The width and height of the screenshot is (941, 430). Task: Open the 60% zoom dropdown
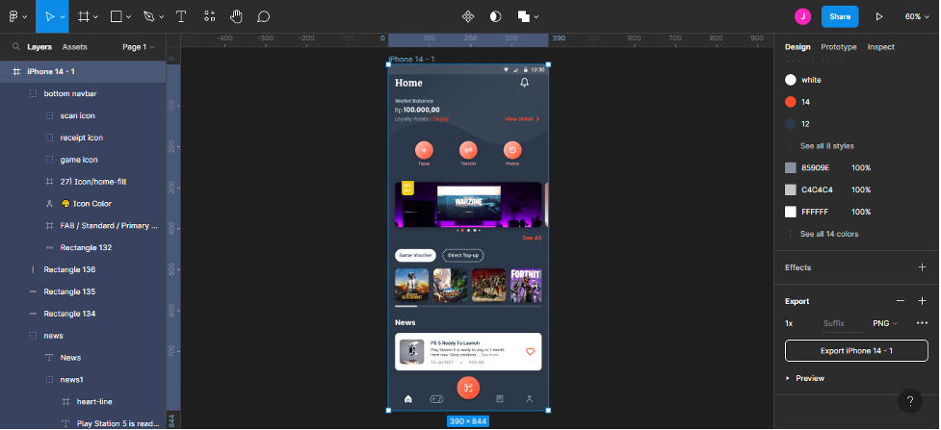917,16
